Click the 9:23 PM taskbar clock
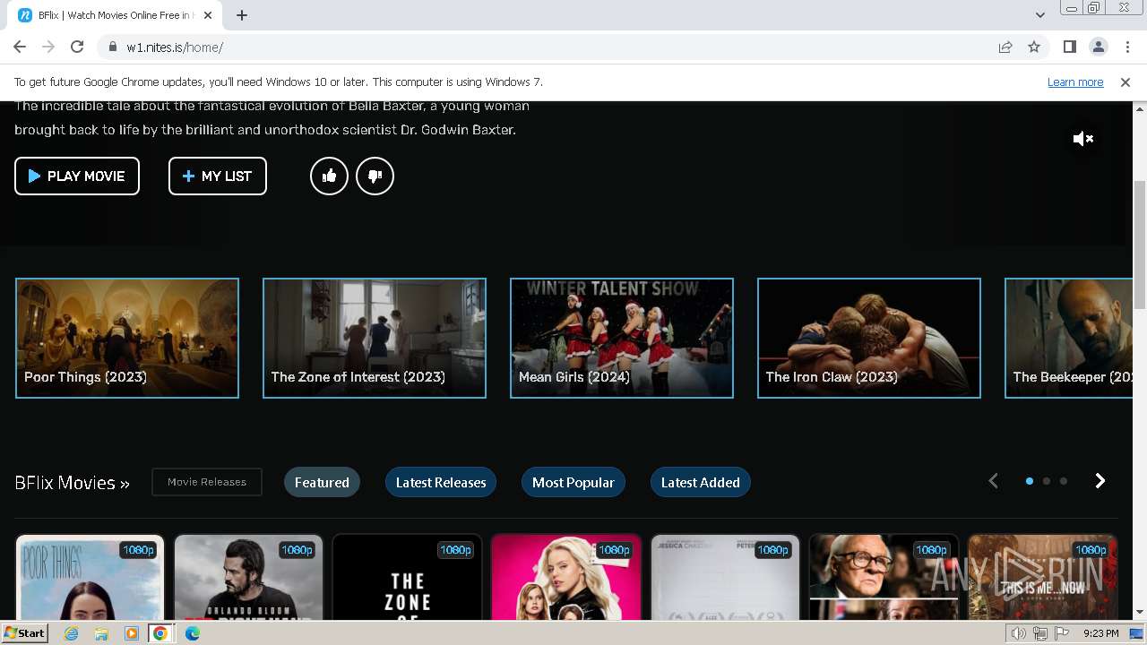This screenshot has width=1147, height=645. (x=1100, y=633)
